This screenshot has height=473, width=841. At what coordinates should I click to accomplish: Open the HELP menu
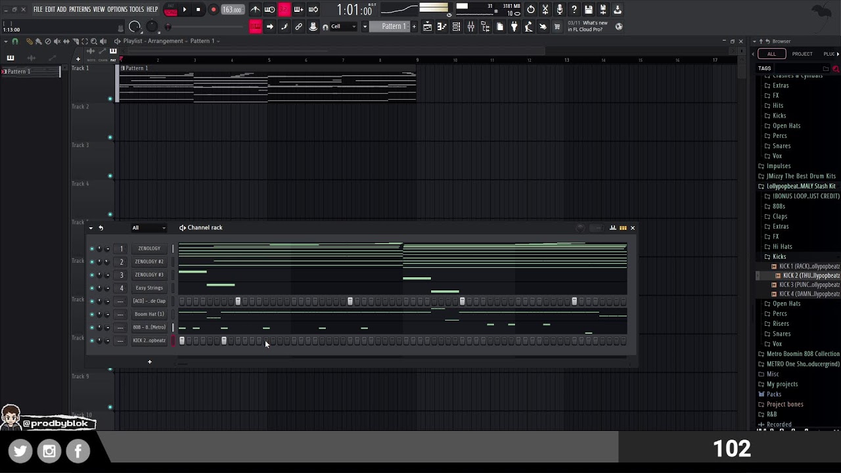[x=152, y=9]
